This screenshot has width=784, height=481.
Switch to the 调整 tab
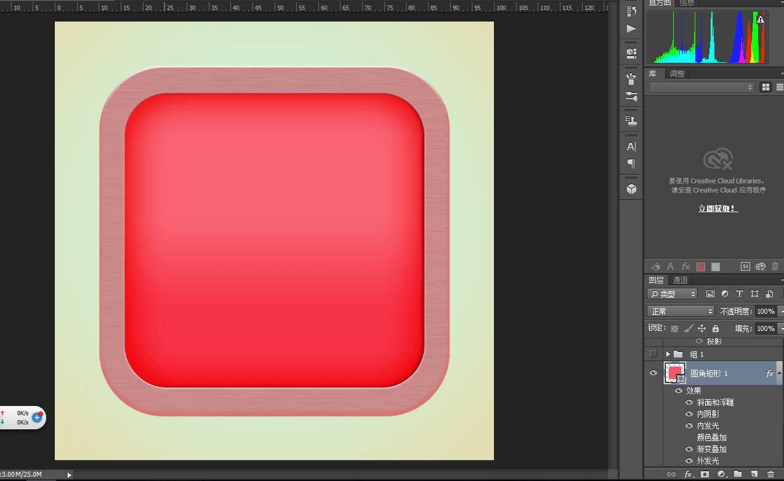pyautogui.click(x=677, y=74)
